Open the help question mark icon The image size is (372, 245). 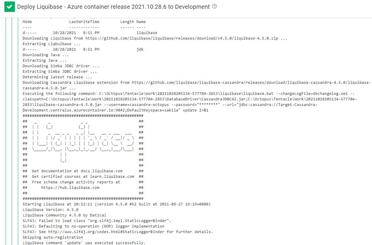(x=214, y=7)
